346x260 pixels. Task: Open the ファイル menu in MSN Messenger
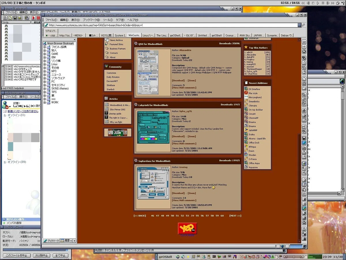(x=11, y=97)
